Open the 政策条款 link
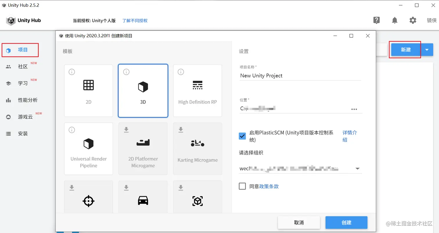Screen dimensions: 439x233 coord(269,186)
